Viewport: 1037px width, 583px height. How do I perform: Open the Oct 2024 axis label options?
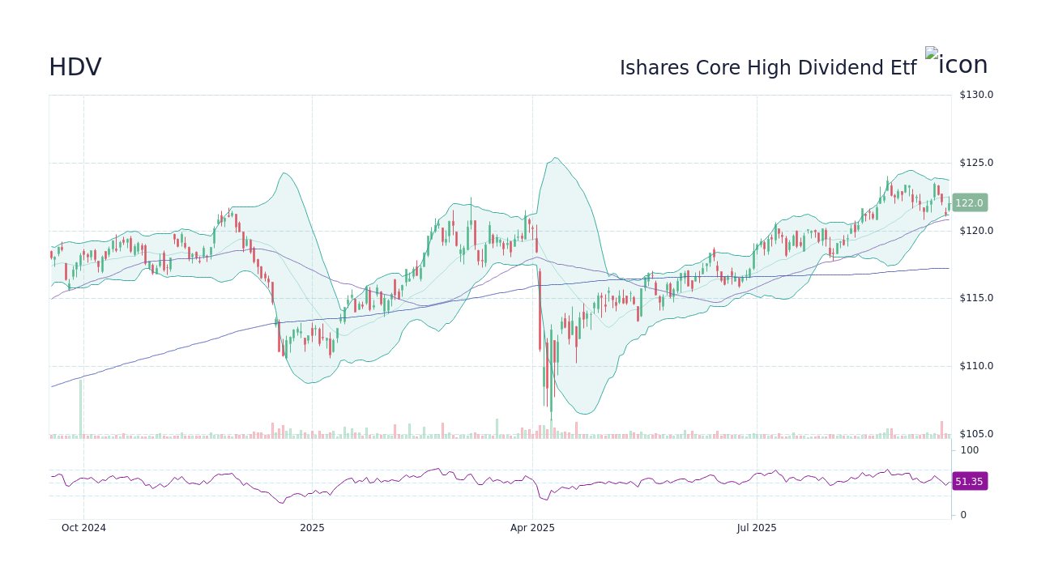(x=83, y=527)
